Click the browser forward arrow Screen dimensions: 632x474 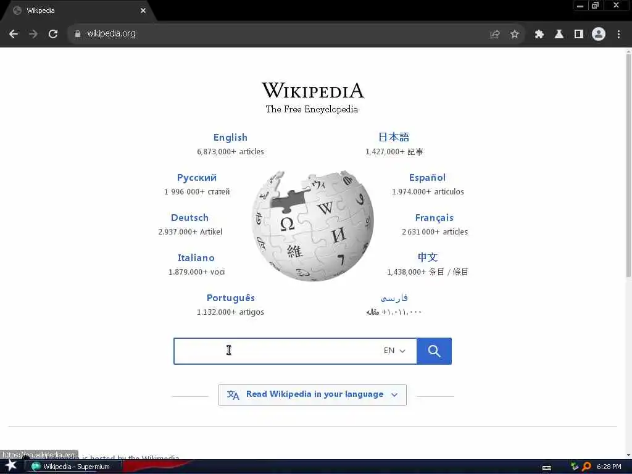coord(33,34)
